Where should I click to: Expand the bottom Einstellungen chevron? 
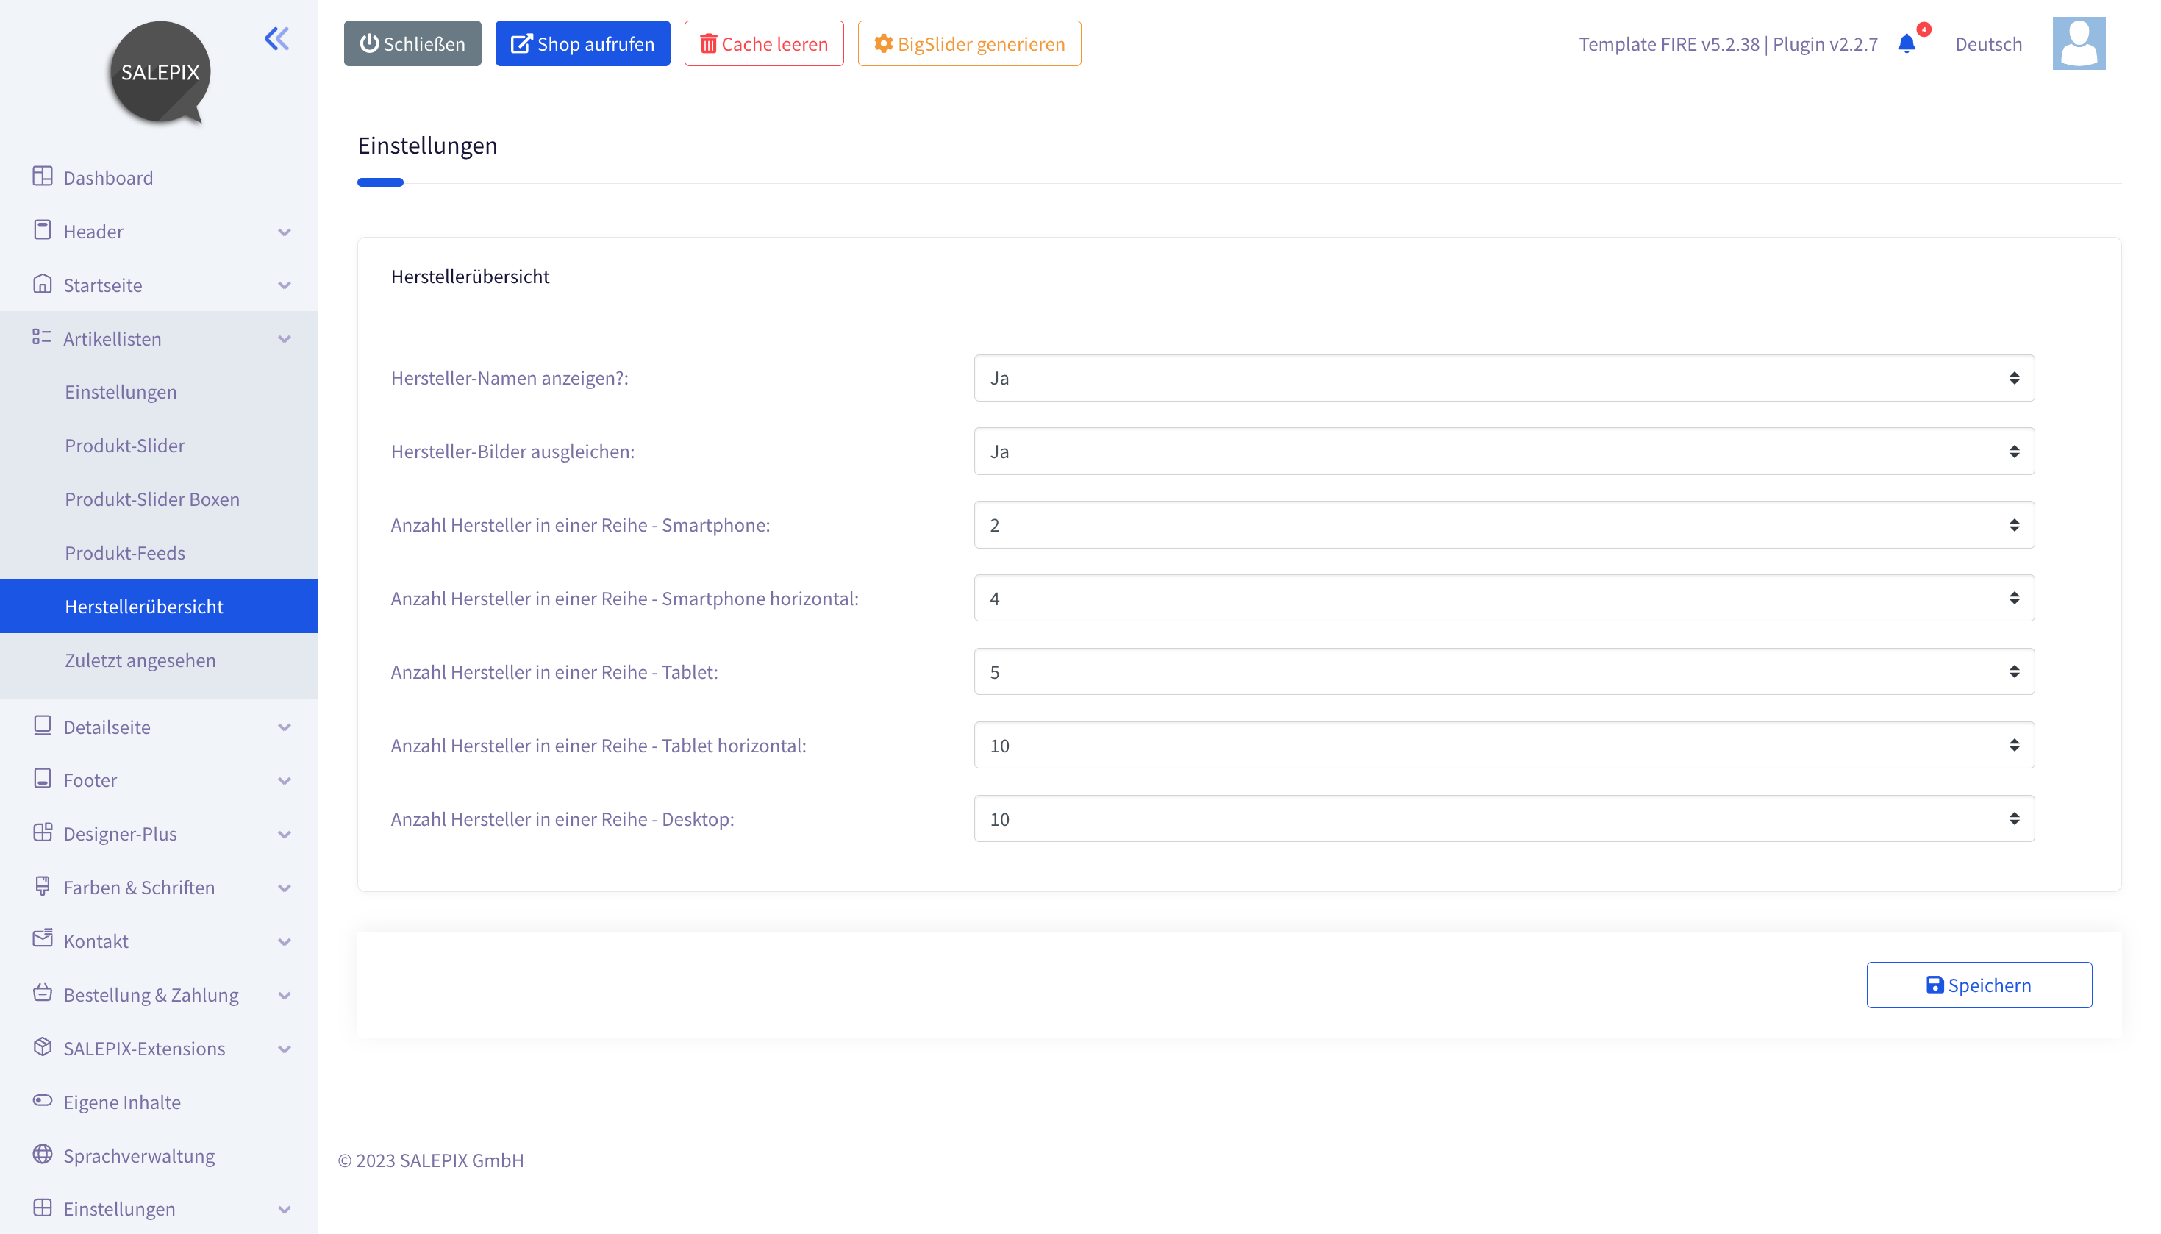click(285, 1210)
